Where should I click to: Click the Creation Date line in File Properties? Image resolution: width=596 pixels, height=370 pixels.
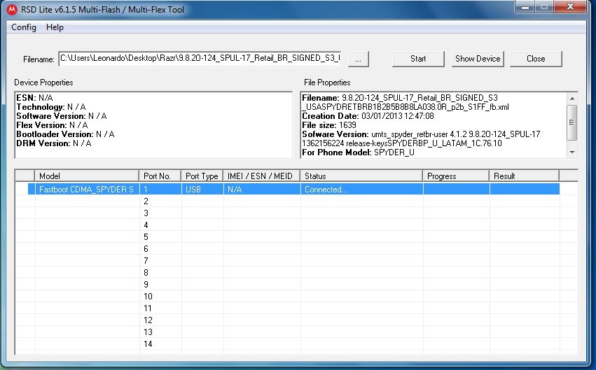point(368,116)
